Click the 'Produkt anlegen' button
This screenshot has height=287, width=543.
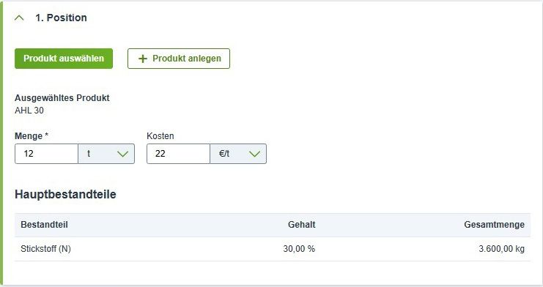(x=179, y=59)
